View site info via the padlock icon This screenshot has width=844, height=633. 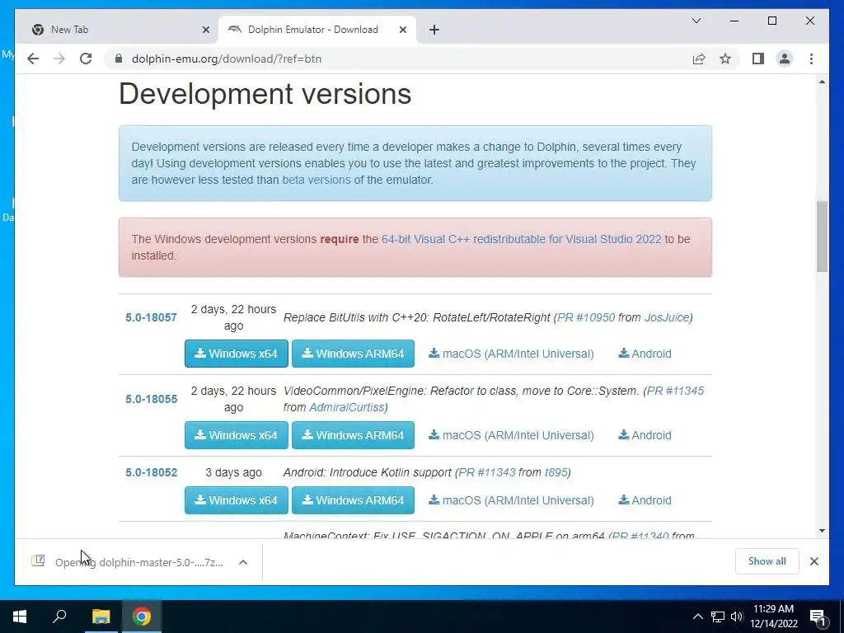(x=119, y=59)
